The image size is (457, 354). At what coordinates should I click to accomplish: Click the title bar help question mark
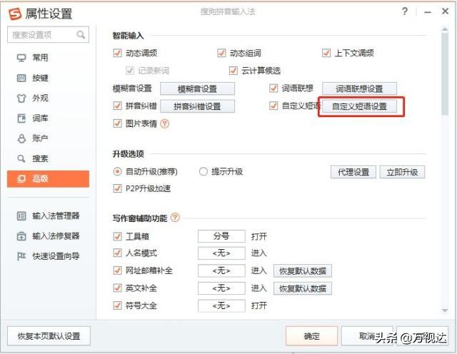pos(405,11)
